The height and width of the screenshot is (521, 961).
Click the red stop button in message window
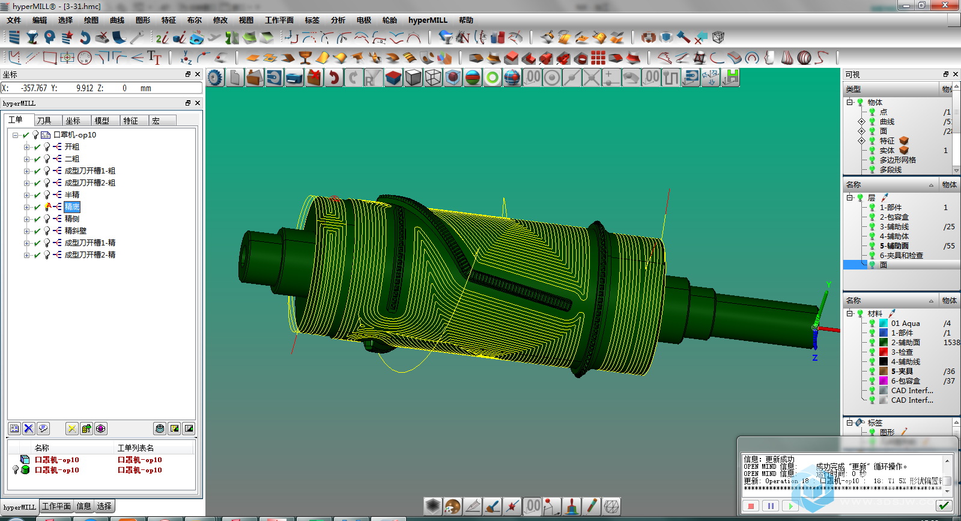pos(751,506)
